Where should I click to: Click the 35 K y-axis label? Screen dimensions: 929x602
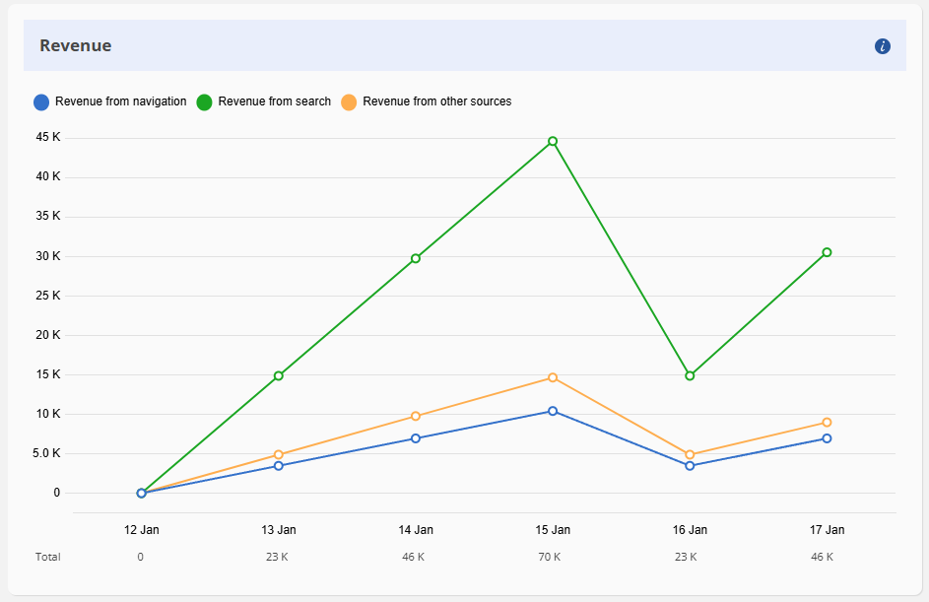(48, 216)
